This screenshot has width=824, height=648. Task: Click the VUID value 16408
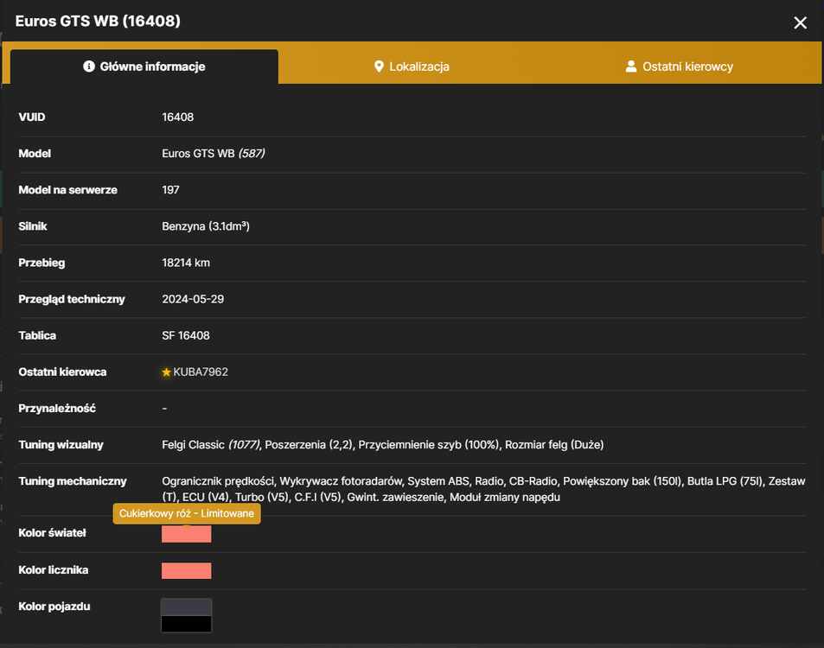pos(177,118)
